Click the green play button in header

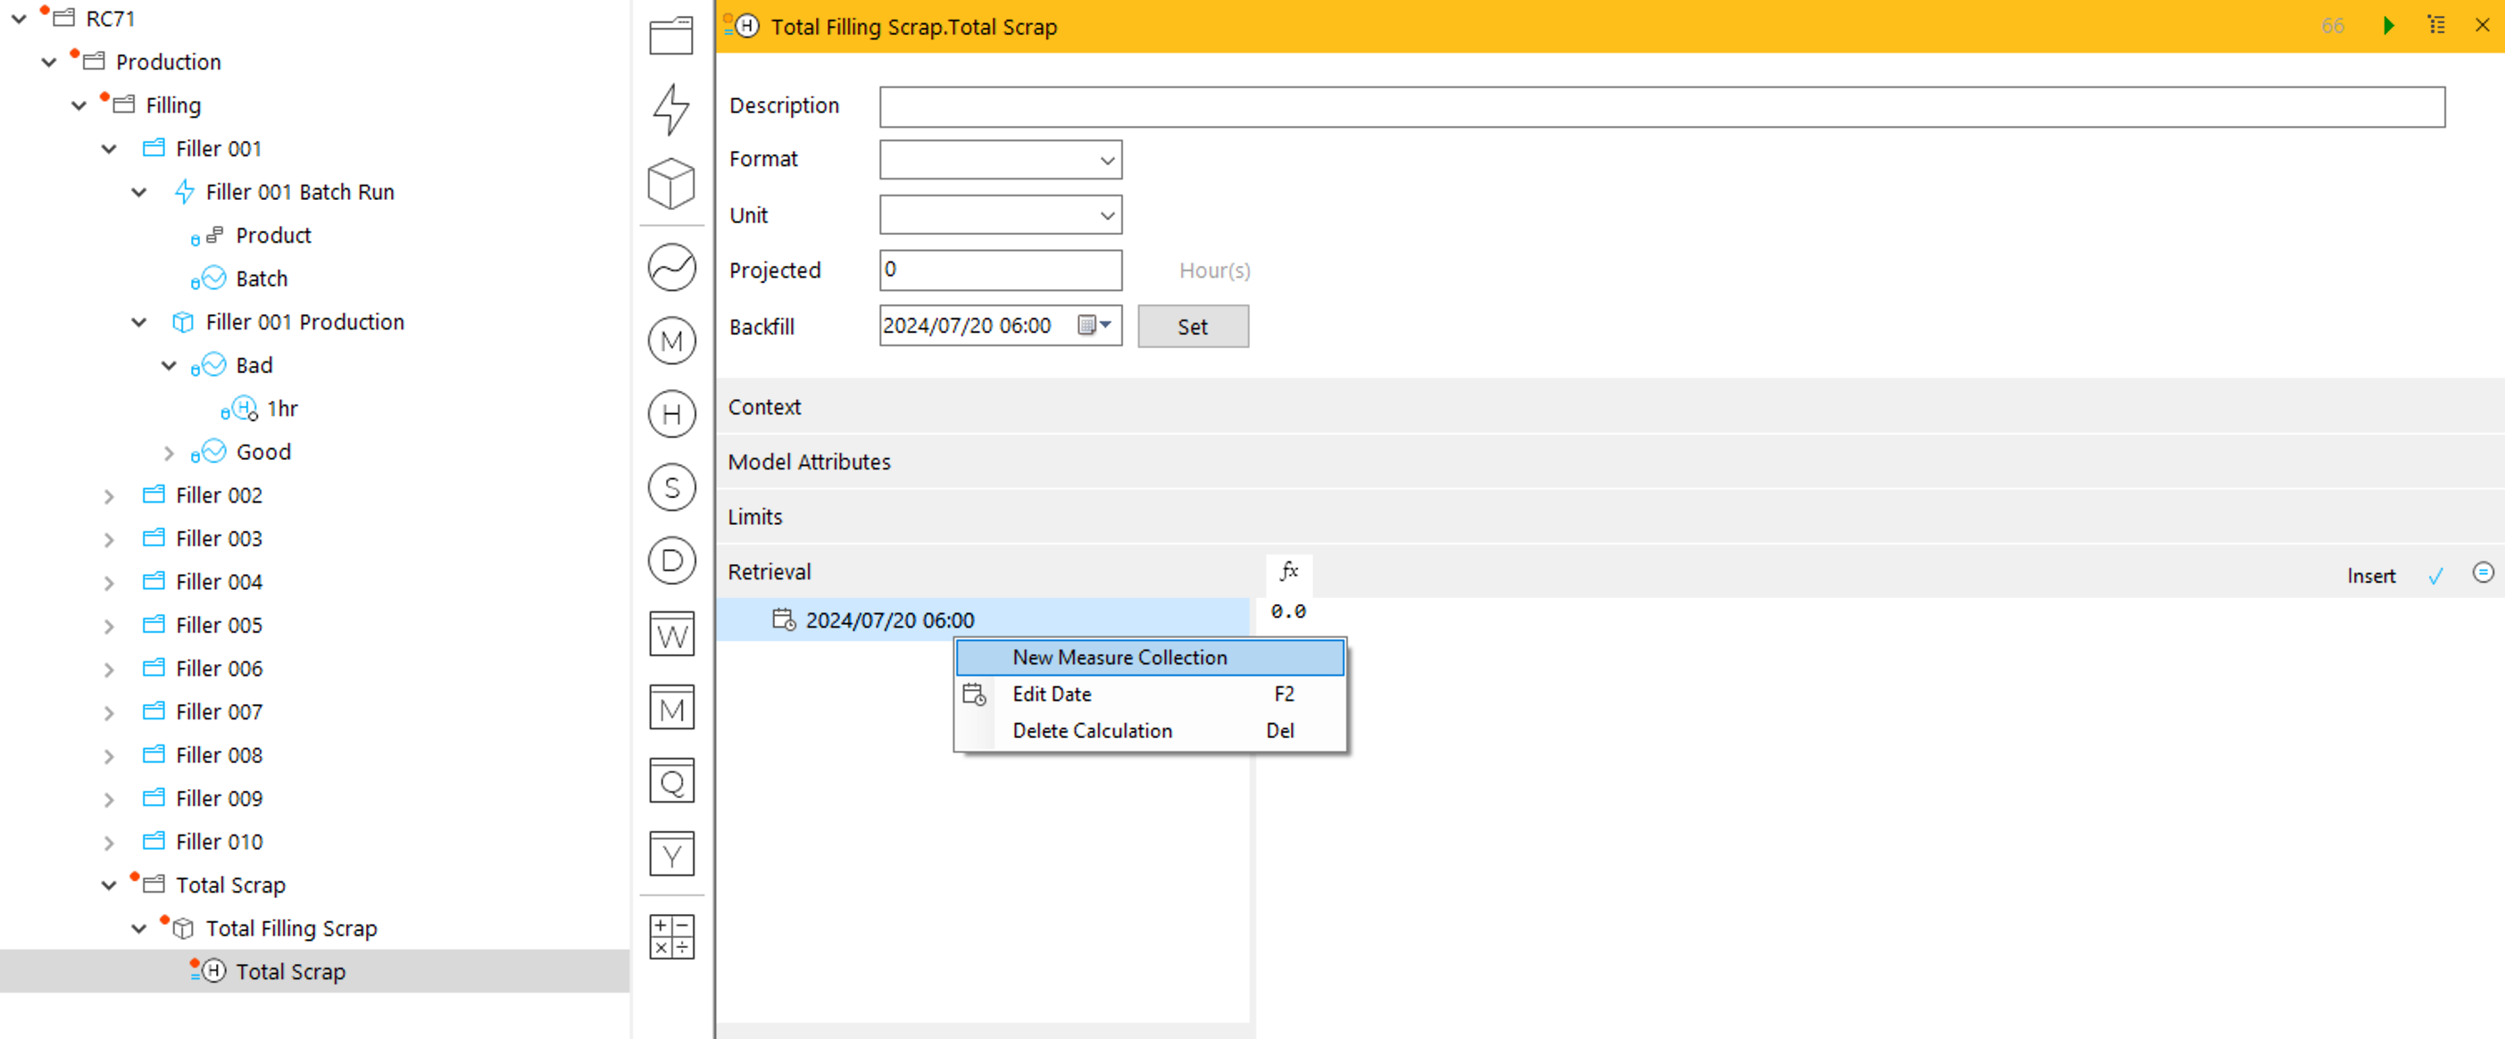click(2388, 25)
